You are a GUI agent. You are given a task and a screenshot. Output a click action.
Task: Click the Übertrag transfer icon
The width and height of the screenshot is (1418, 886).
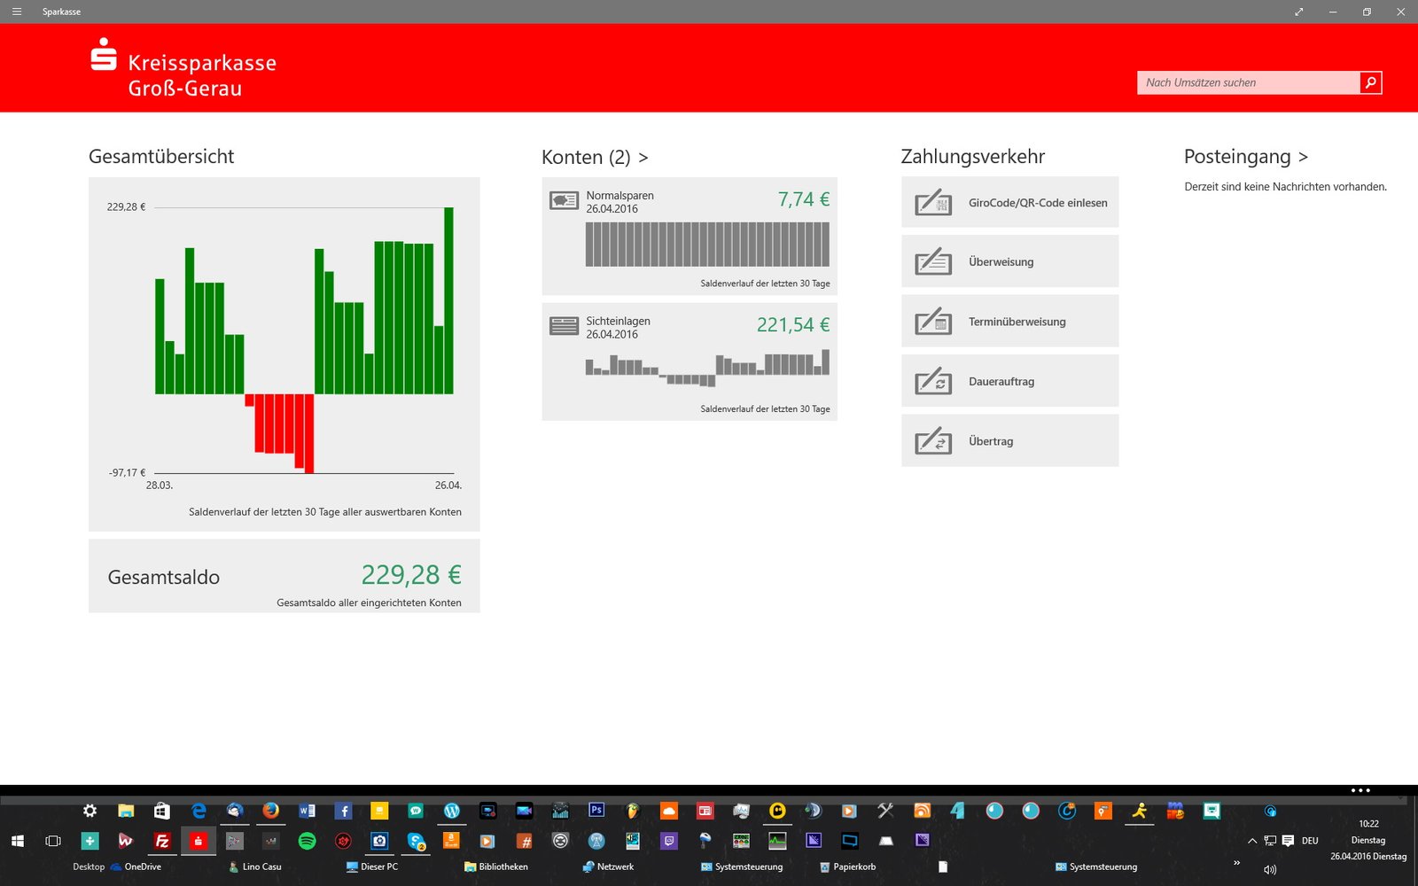coord(933,440)
